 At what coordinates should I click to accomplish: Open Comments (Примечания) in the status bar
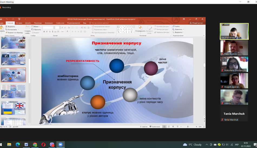(x=154, y=126)
